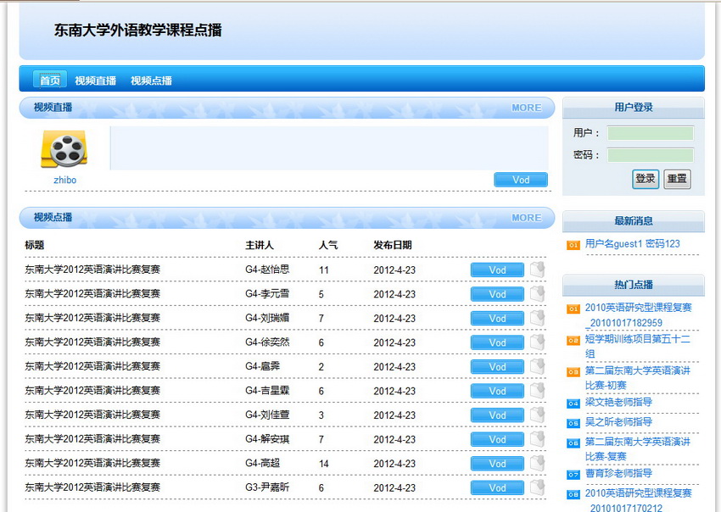
Task: Play Vod for G4-赵怡思 speech
Action: [x=497, y=270]
